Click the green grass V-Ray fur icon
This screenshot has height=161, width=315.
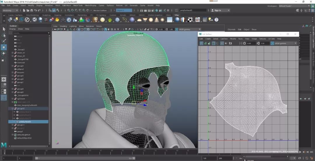110,20
